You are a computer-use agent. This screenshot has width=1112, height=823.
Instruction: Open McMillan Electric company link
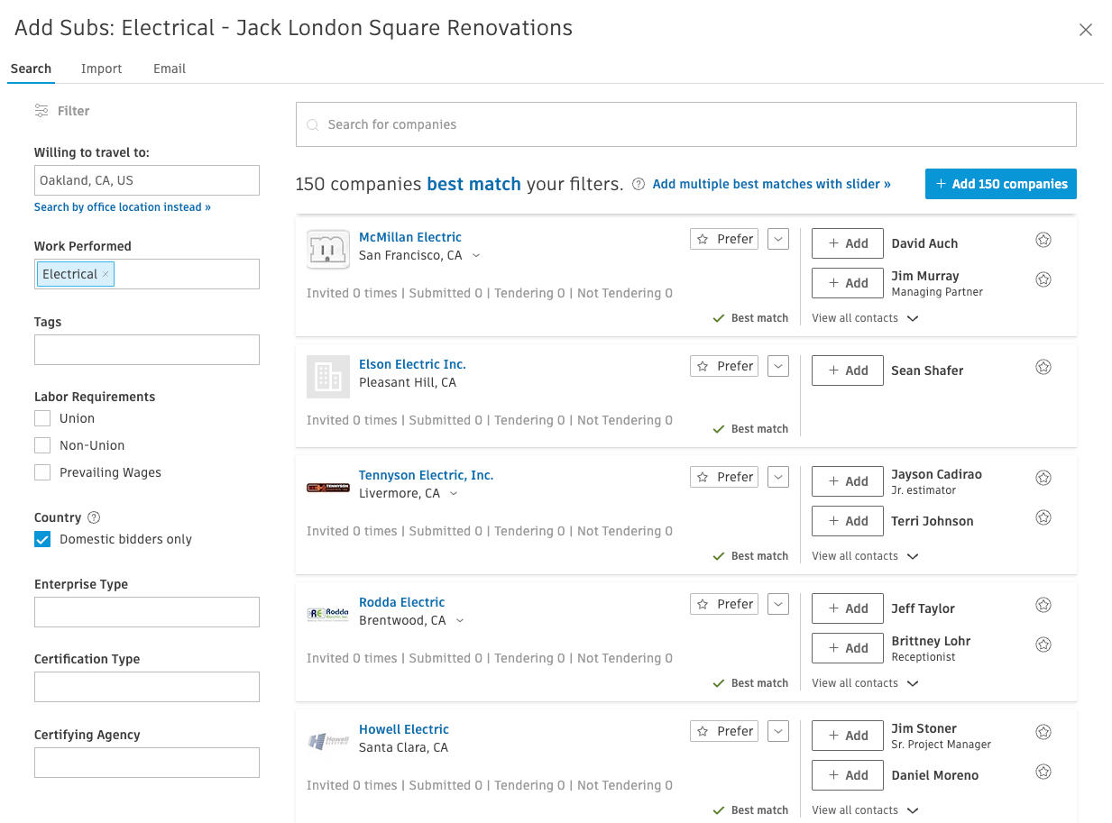pos(410,237)
